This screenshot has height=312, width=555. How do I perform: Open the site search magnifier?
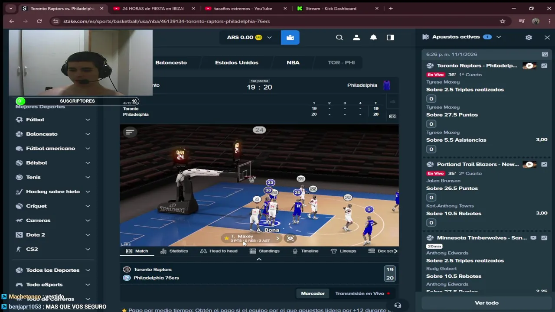(340, 37)
